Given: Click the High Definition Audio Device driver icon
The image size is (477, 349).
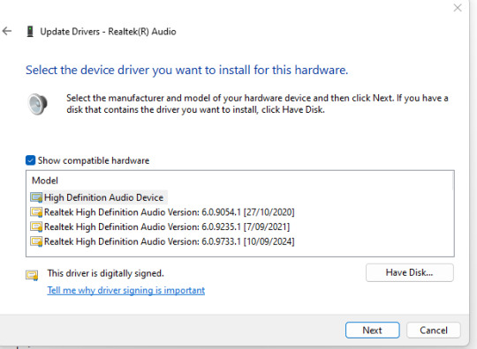Looking at the screenshot, I should tap(36, 197).
